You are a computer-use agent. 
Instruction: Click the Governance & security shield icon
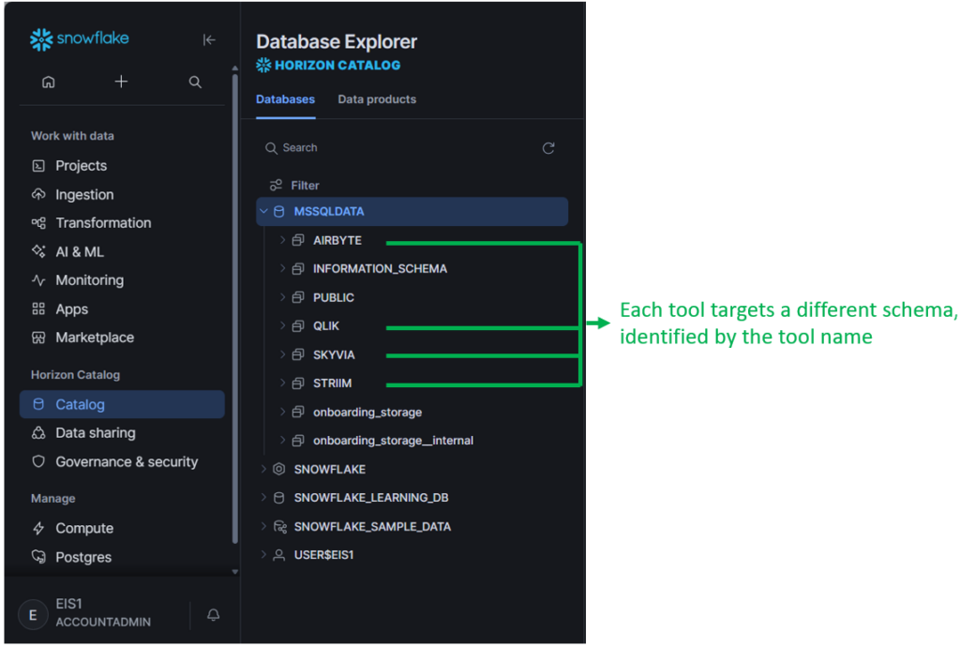point(38,461)
